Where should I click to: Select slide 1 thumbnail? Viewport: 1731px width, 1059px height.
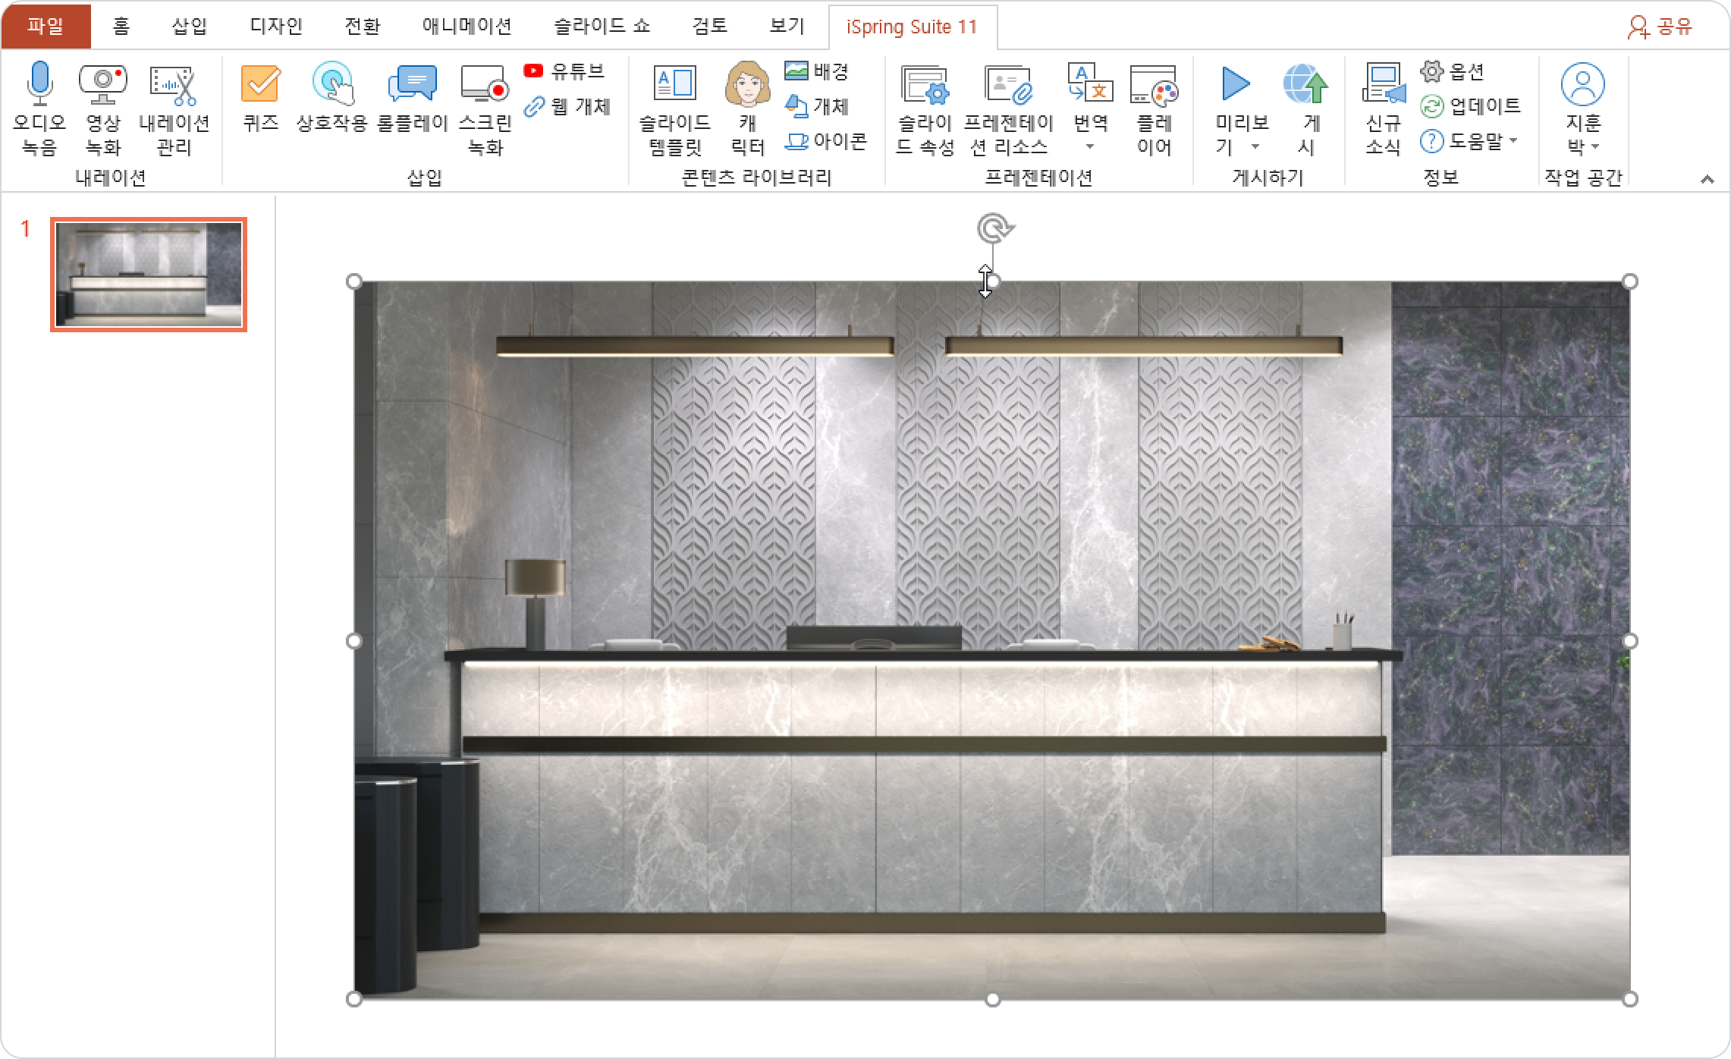(149, 275)
